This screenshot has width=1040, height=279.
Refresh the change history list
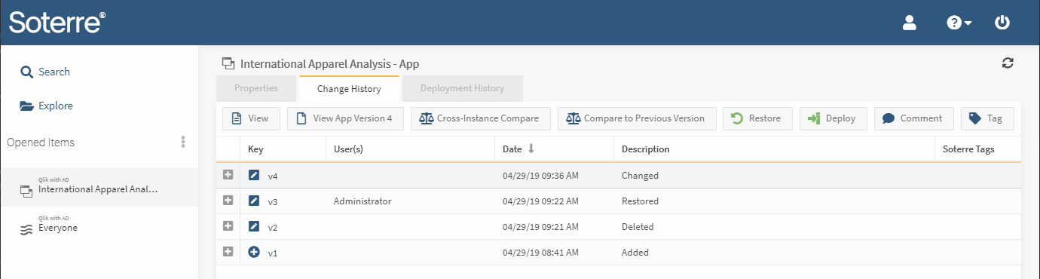[x=1008, y=63]
